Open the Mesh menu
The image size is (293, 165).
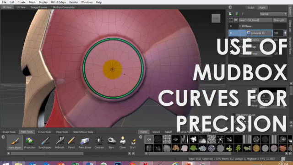(32, 2)
